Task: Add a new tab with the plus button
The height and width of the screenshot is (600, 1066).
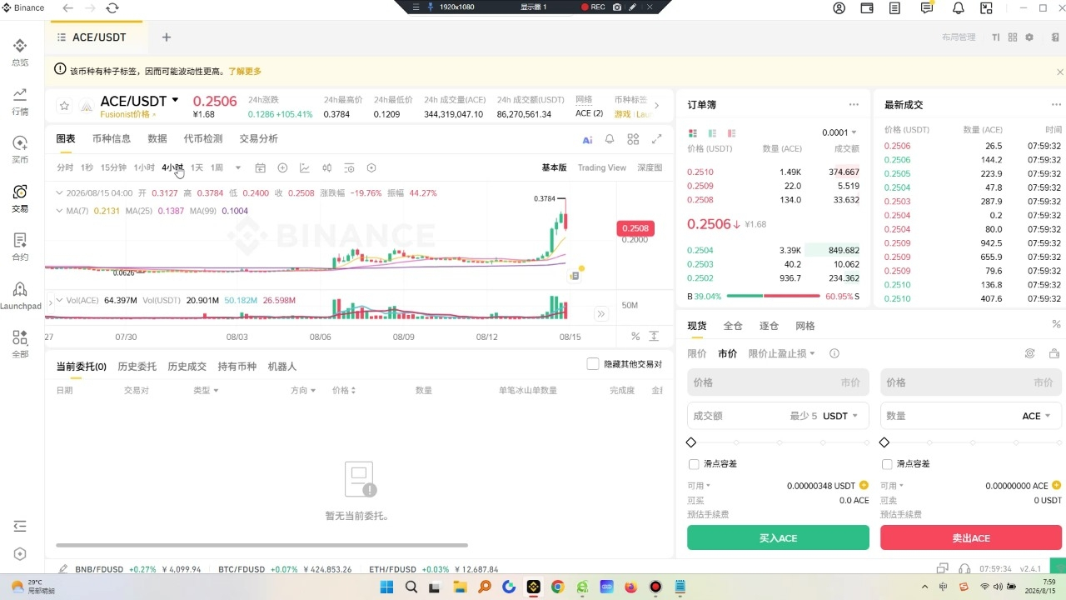Action: (167, 37)
